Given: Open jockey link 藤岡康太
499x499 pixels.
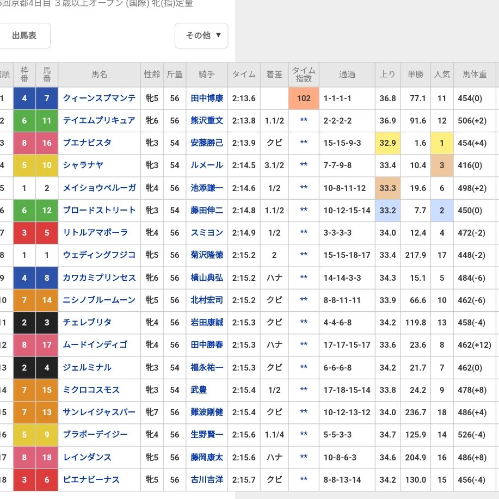Looking at the screenshot, I should click(x=207, y=457).
